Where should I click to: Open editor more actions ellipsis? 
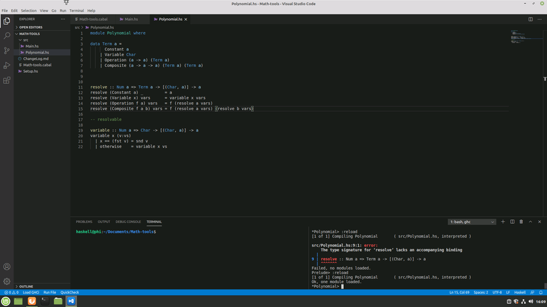click(x=539, y=19)
